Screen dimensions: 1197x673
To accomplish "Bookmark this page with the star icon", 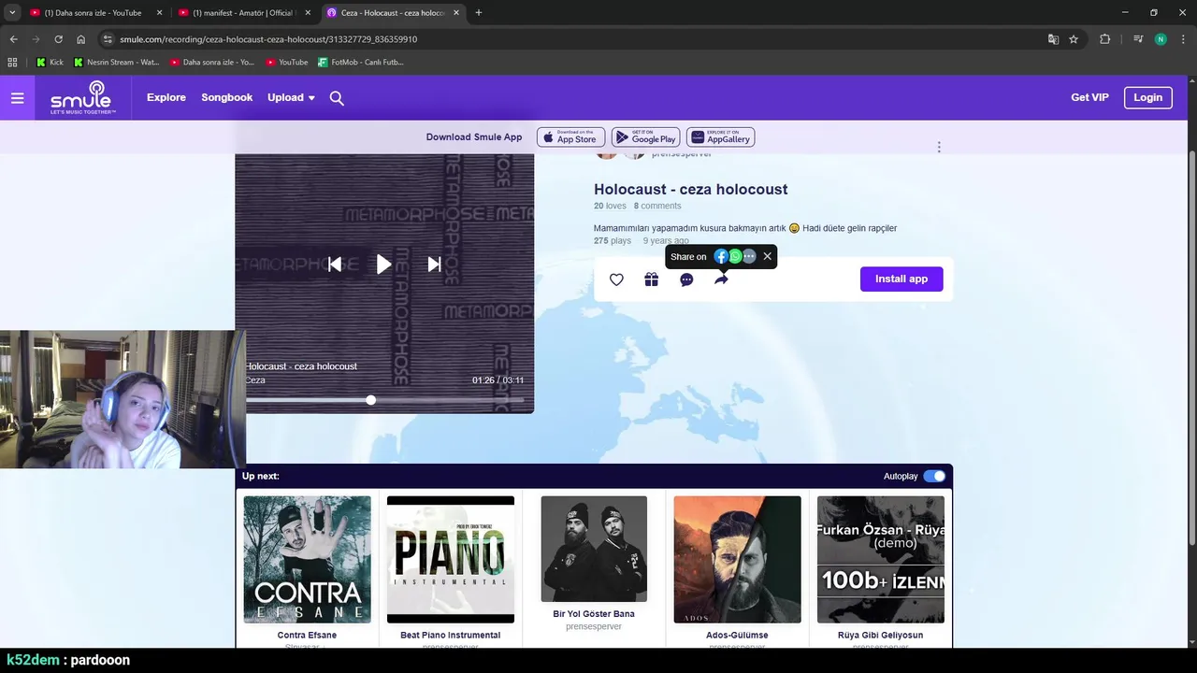I will click(x=1074, y=39).
